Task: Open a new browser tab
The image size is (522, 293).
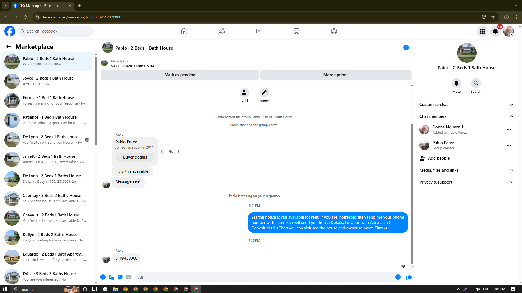Action: point(79,5)
